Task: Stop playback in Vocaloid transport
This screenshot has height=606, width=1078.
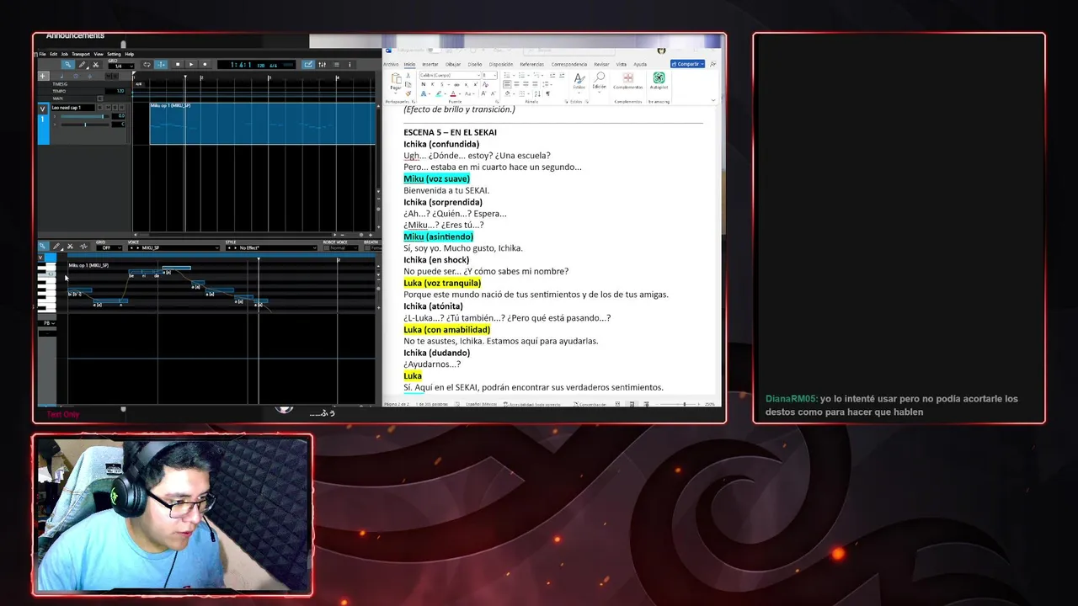Action: click(x=178, y=65)
